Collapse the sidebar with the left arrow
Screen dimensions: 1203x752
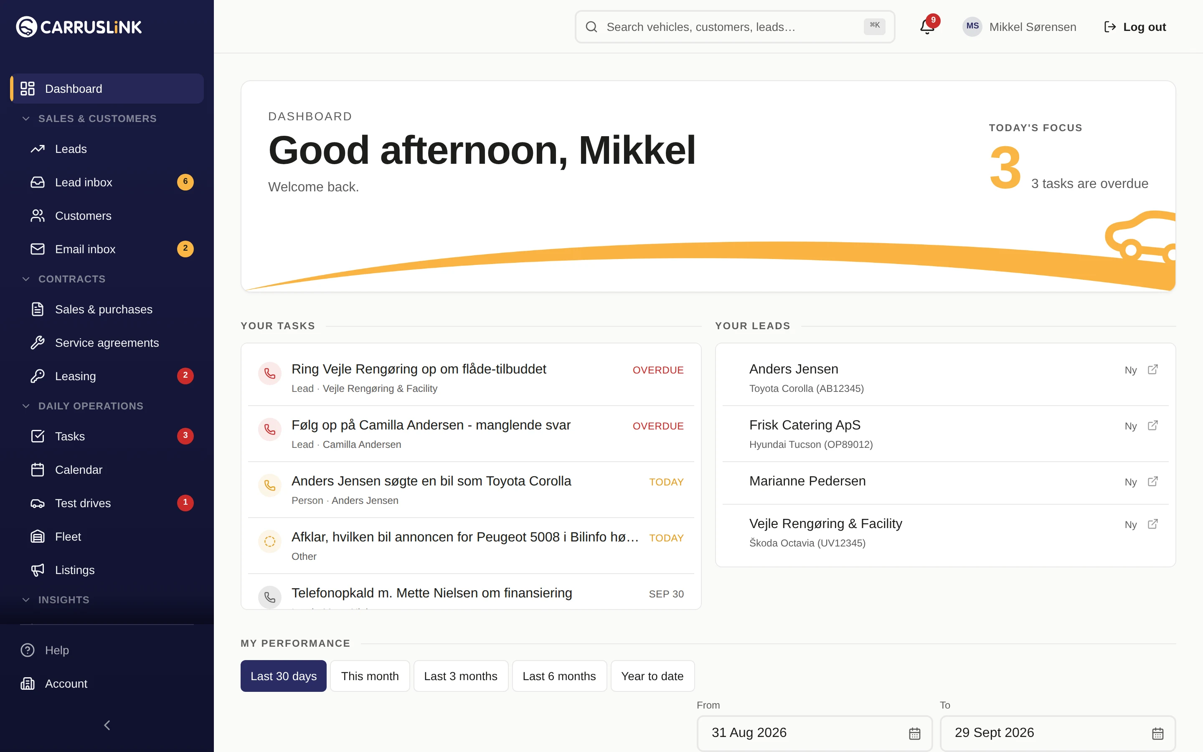coord(107,725)
